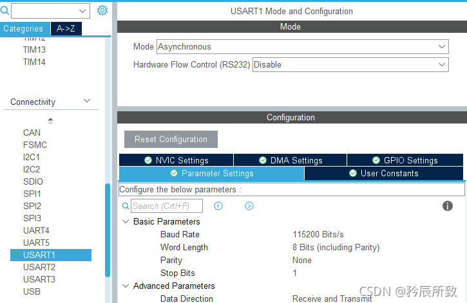
Task: Click the Stop Bits parameter label
Action: coord(178,273)
